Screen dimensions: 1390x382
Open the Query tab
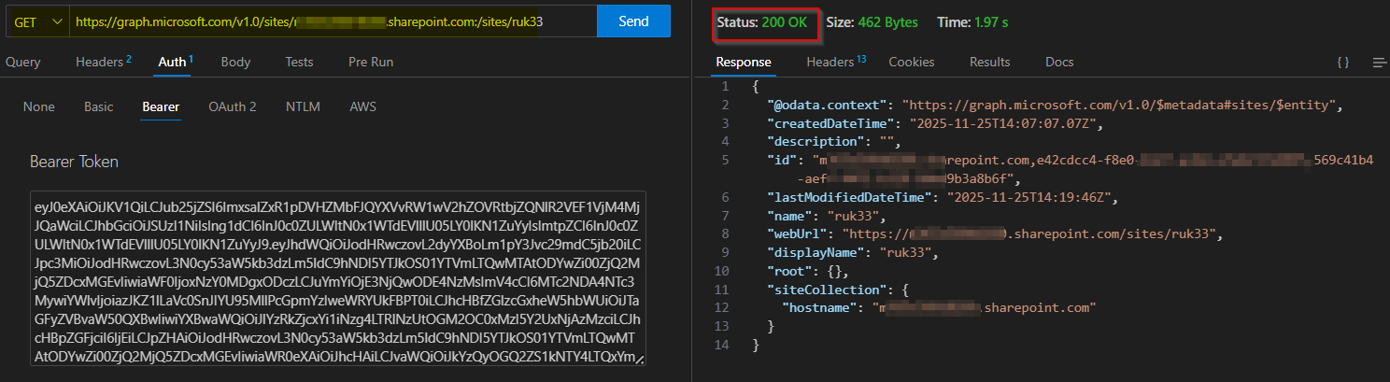23,62
